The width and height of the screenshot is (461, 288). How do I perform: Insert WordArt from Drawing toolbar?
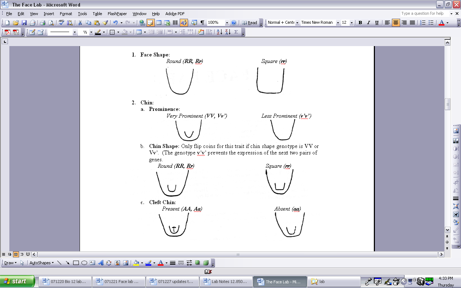(101, 263)
